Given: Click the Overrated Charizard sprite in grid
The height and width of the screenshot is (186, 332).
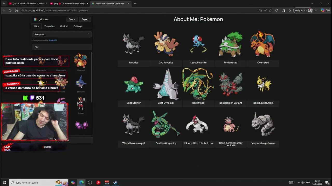Looking at the screenshot, I should 263,44.
